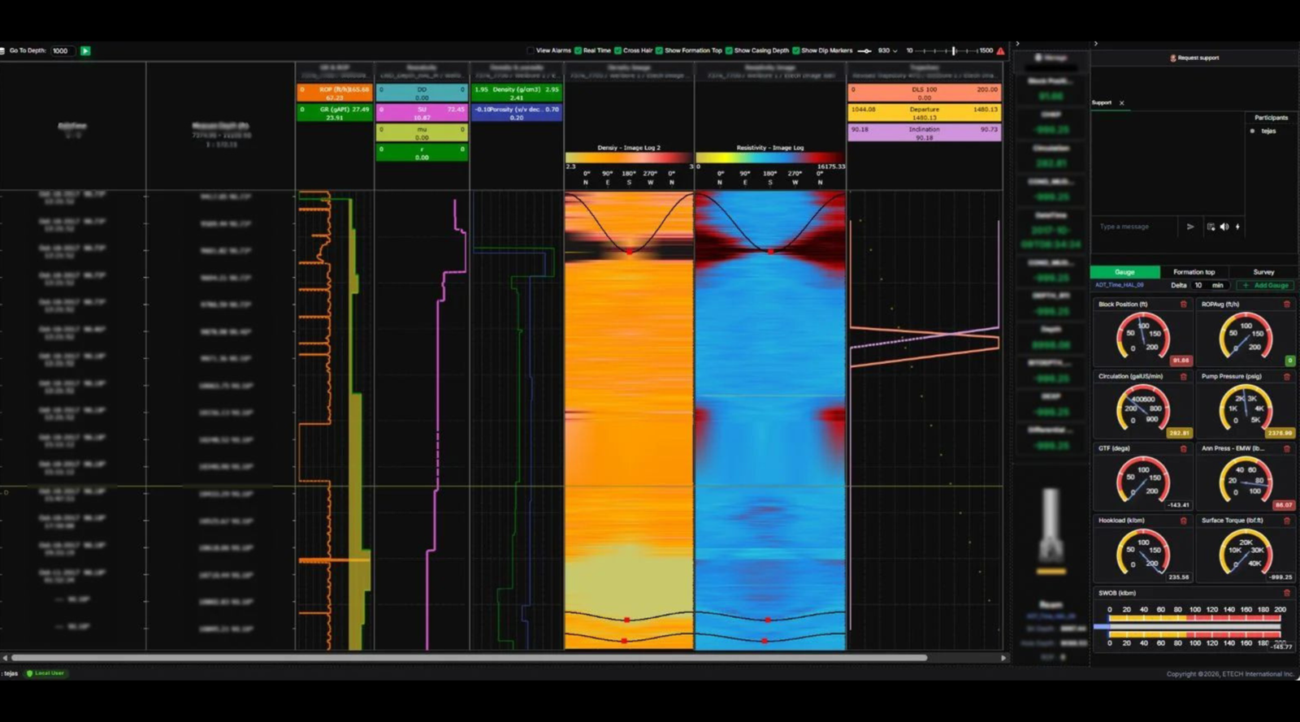The height and width of the screenshot is (722, 1300).
Task: Click the send message arrow icon
Action: tap(1190, 227)
